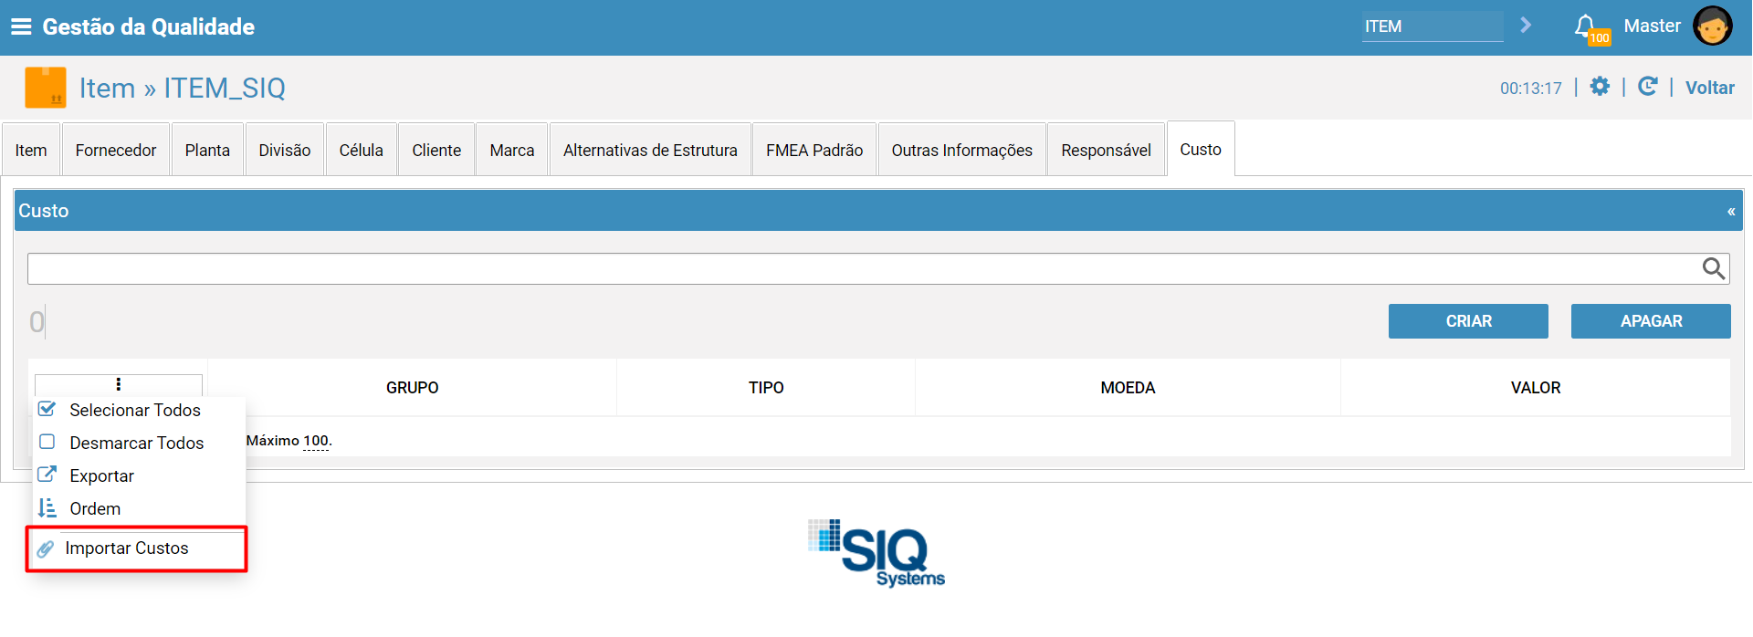The image size is (1753, 637).
Task: Open the FMEA Padrão tab
Action: pyautogui.click(x=814, y=150)
